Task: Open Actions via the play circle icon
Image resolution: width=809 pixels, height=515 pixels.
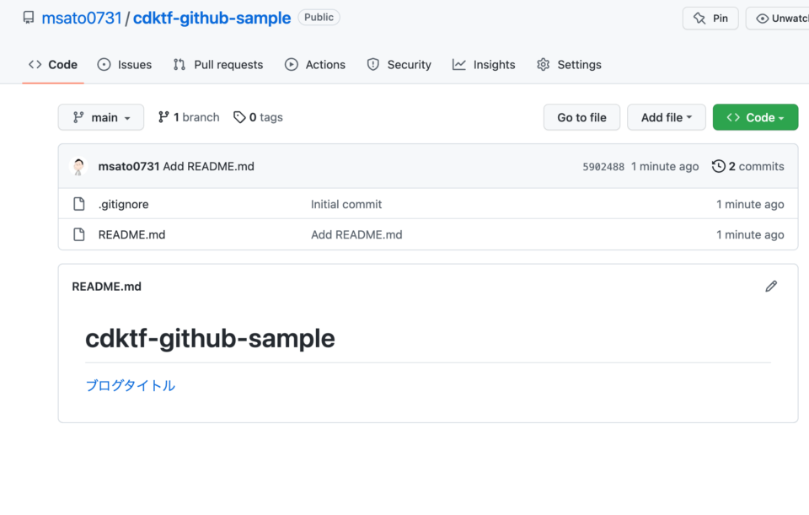Action: coord(291,64)
